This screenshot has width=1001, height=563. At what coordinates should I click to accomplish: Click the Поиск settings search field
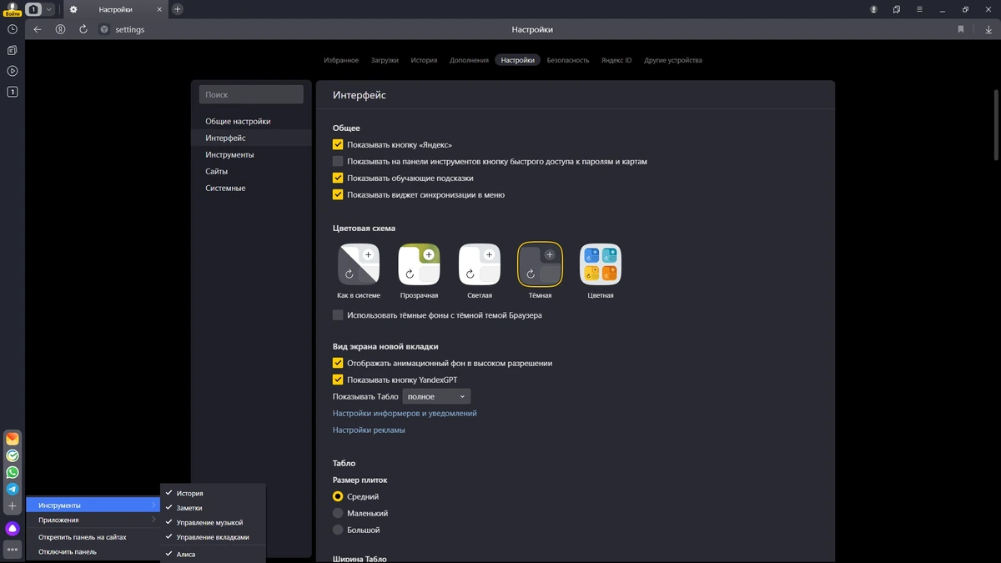pos(251,95)
